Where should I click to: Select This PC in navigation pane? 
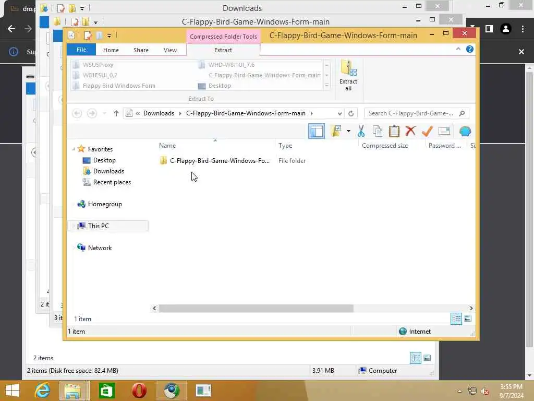(x=99, y=226)
